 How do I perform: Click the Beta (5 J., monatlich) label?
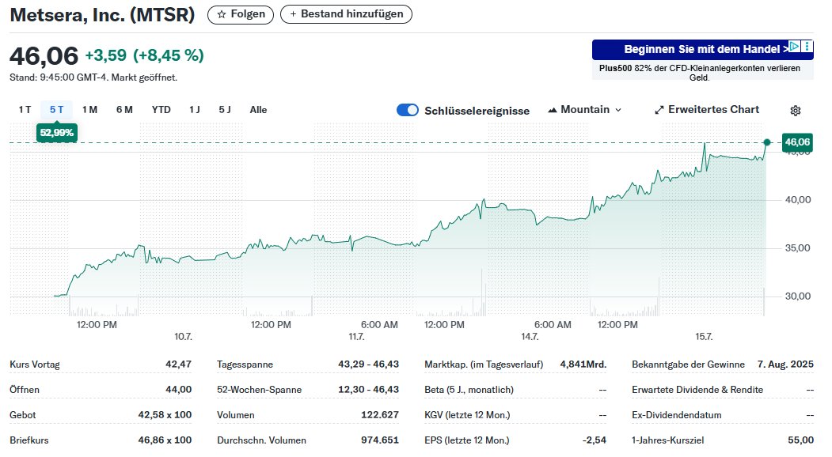pyautogui.click(x=469, y=390)
